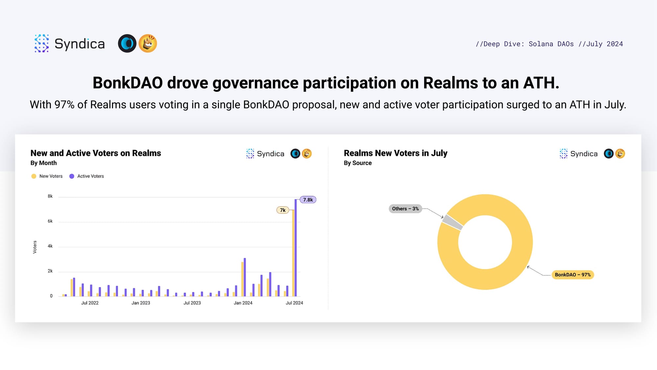Viewport: 657px width, 370px height.
Task: Click the Jan 2023 x-axis label
Action: (141, 303)
